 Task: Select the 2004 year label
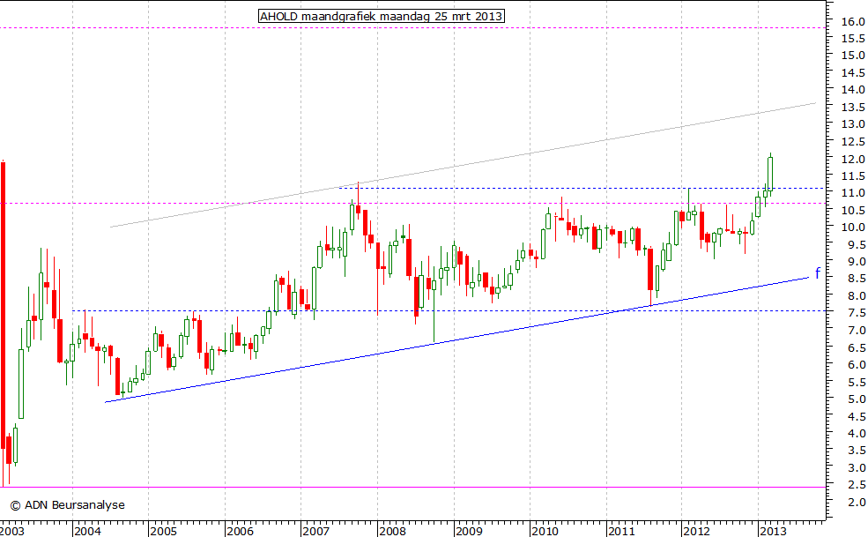tap(88, 532)
